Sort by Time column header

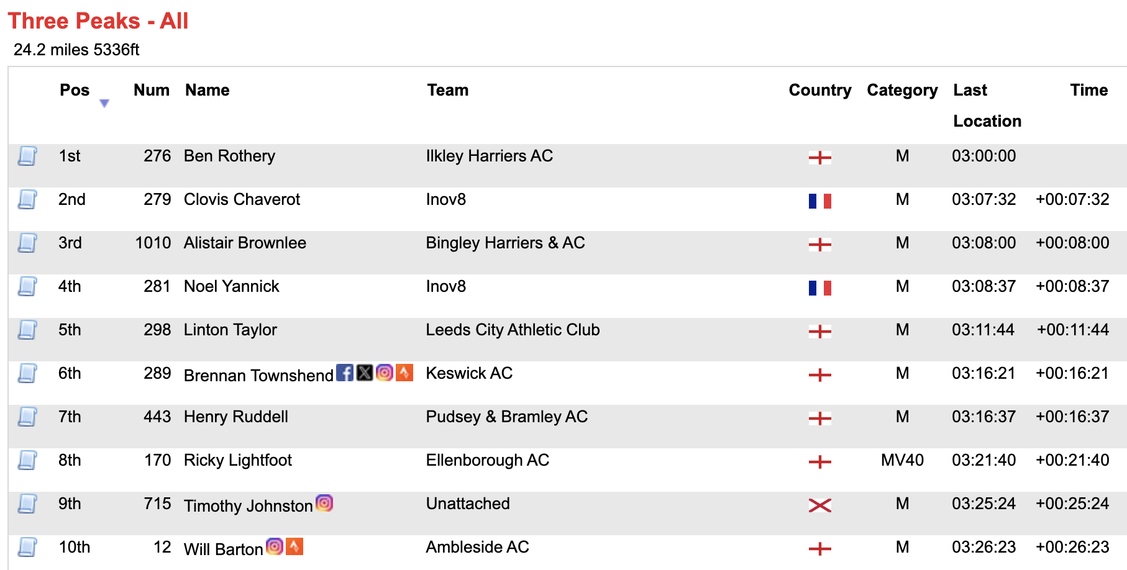[x=1088, y=90]
